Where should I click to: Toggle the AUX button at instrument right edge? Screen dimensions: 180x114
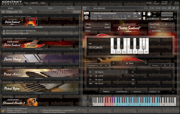tap(175, 16)
